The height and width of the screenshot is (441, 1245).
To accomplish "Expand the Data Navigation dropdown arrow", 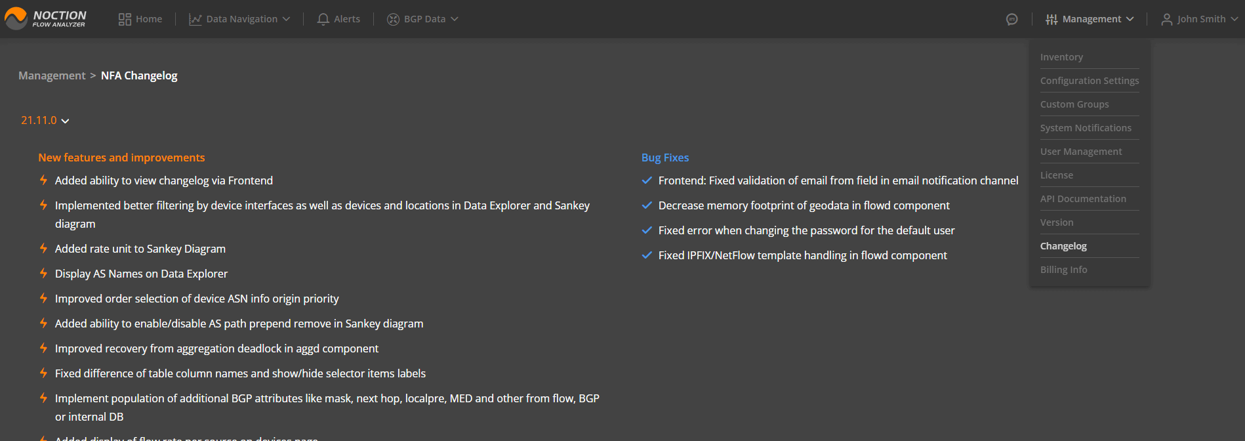I will click(286, 19).
